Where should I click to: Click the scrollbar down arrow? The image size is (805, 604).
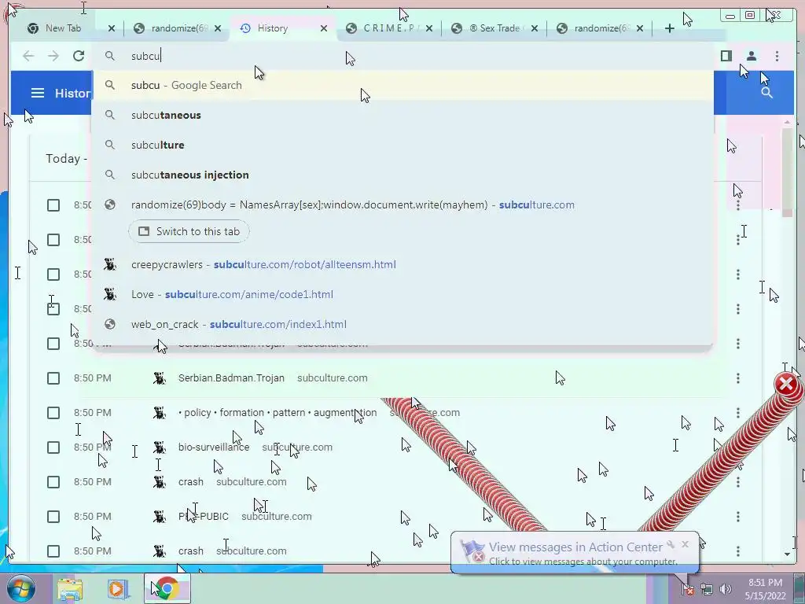click(787, 554)
